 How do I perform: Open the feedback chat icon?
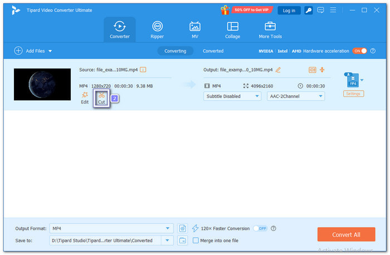(x=320, y=10)
